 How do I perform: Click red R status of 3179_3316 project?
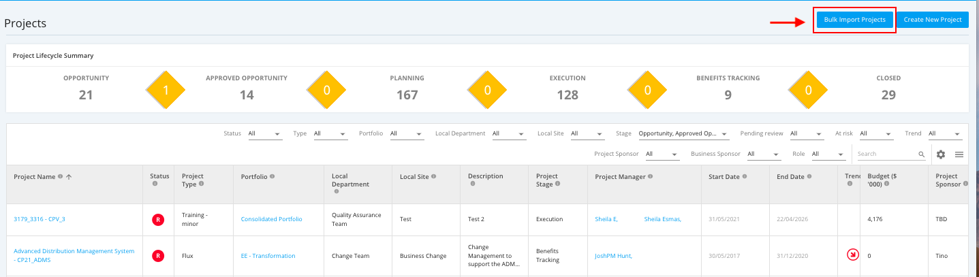tap(158, 220)
